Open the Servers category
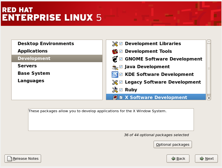This screenshot has height=168, width=222. [57, 66]
